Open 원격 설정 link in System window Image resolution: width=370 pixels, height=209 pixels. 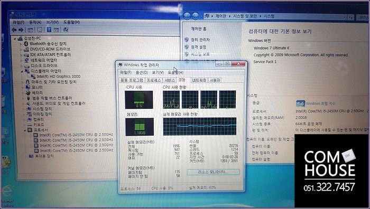click(198, 47)
